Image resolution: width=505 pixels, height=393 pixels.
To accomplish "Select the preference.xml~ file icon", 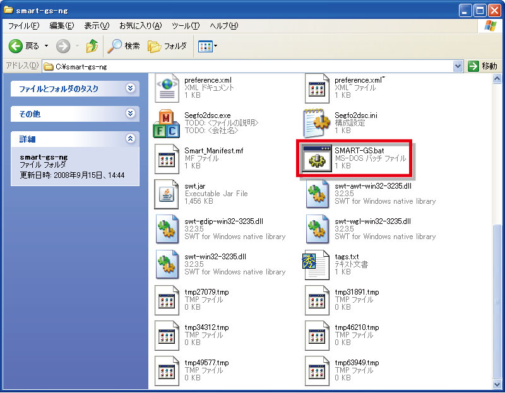I will 317,88.
